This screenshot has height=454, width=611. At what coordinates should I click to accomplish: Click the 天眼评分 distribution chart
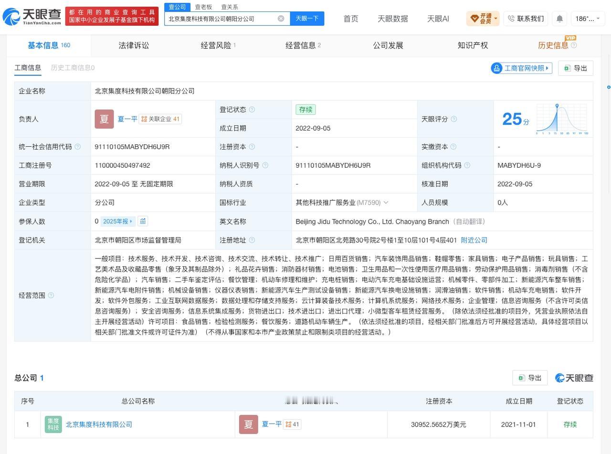pos(562,119)
